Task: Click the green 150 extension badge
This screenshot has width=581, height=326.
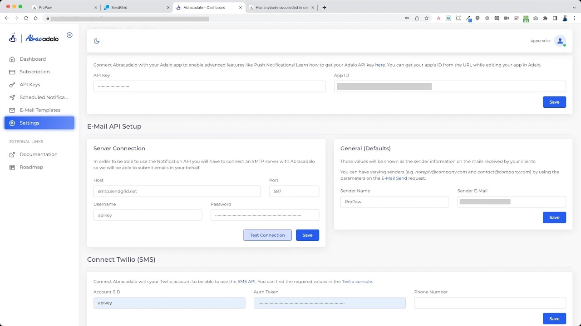Action: point(526,19)
